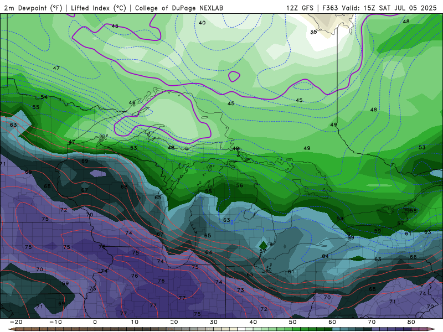Select the 40 dewpoint value on the map
443x332 pixels.
(202, 23)
